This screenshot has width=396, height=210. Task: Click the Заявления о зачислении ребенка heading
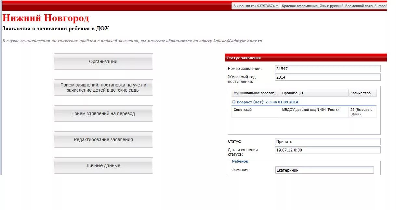coord(56,29)
